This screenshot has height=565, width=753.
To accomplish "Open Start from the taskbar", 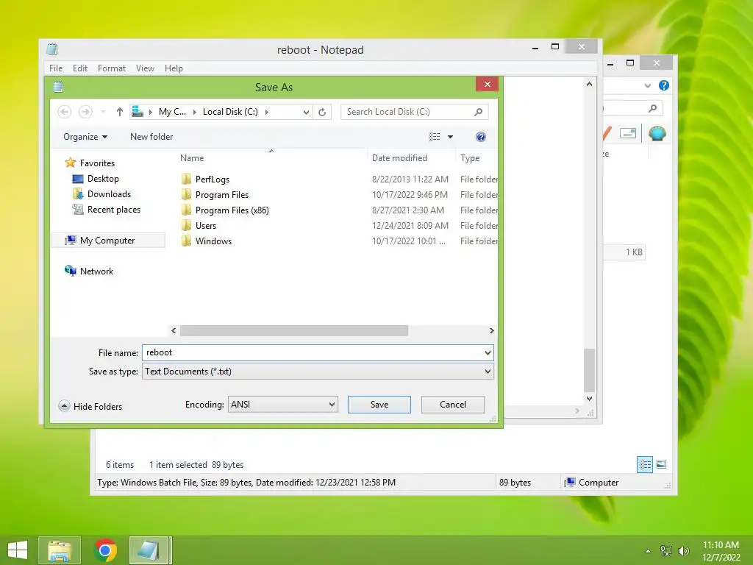I will (18, 550).
